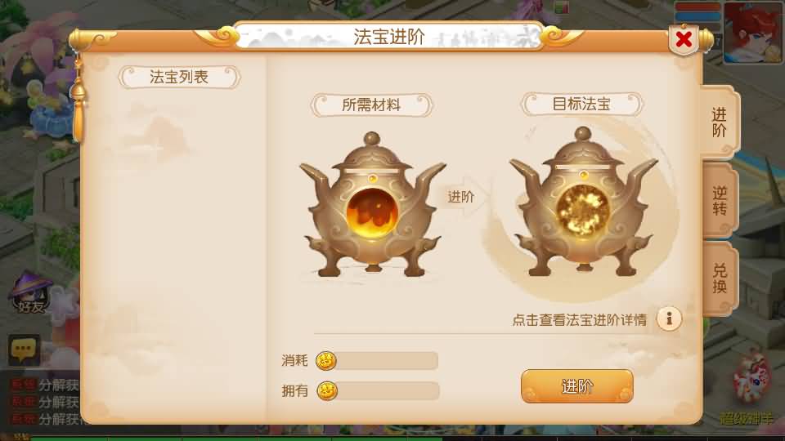Viewport: 785px width, 441px height.
Task: Click the 所需材料 header label
Action: coord(371,105)
